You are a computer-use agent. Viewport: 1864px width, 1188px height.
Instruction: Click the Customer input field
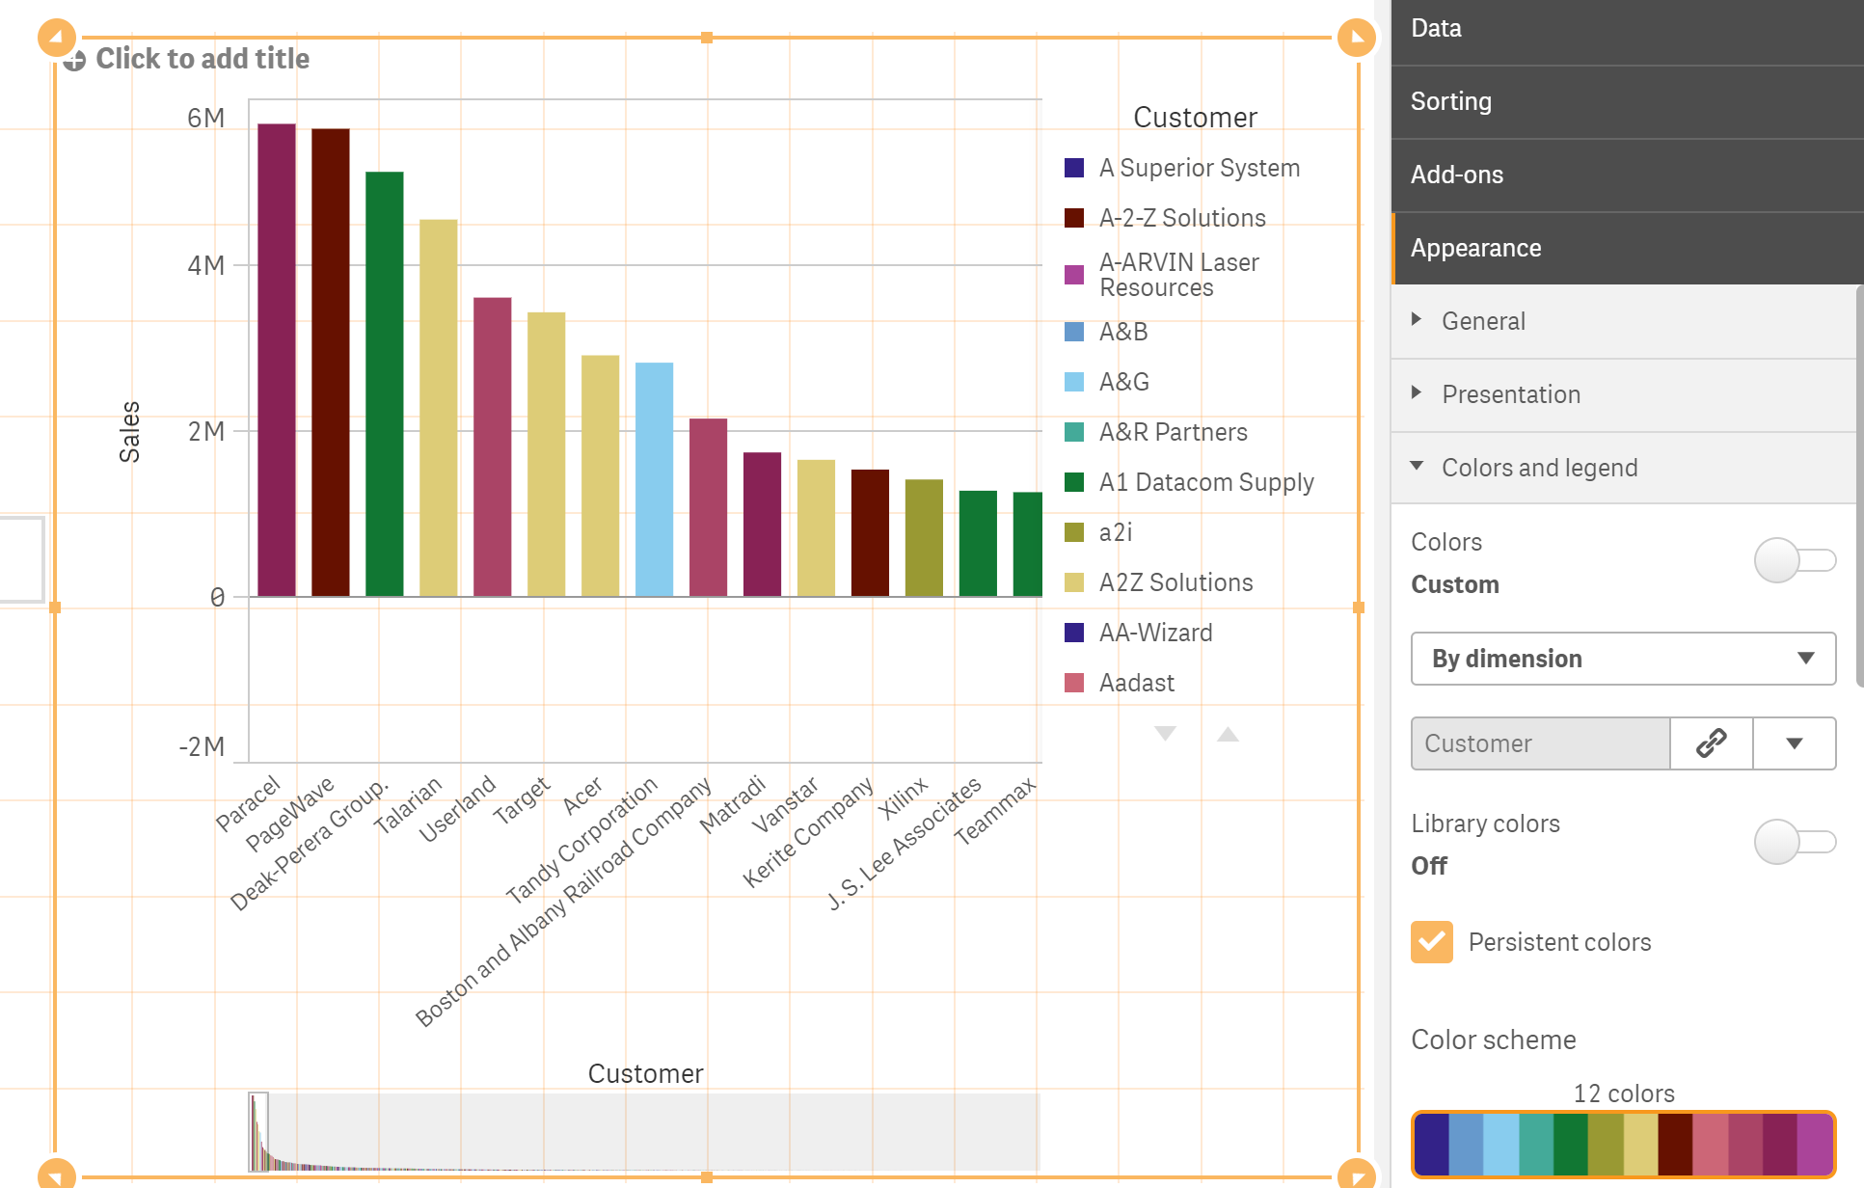point(1540,743)
